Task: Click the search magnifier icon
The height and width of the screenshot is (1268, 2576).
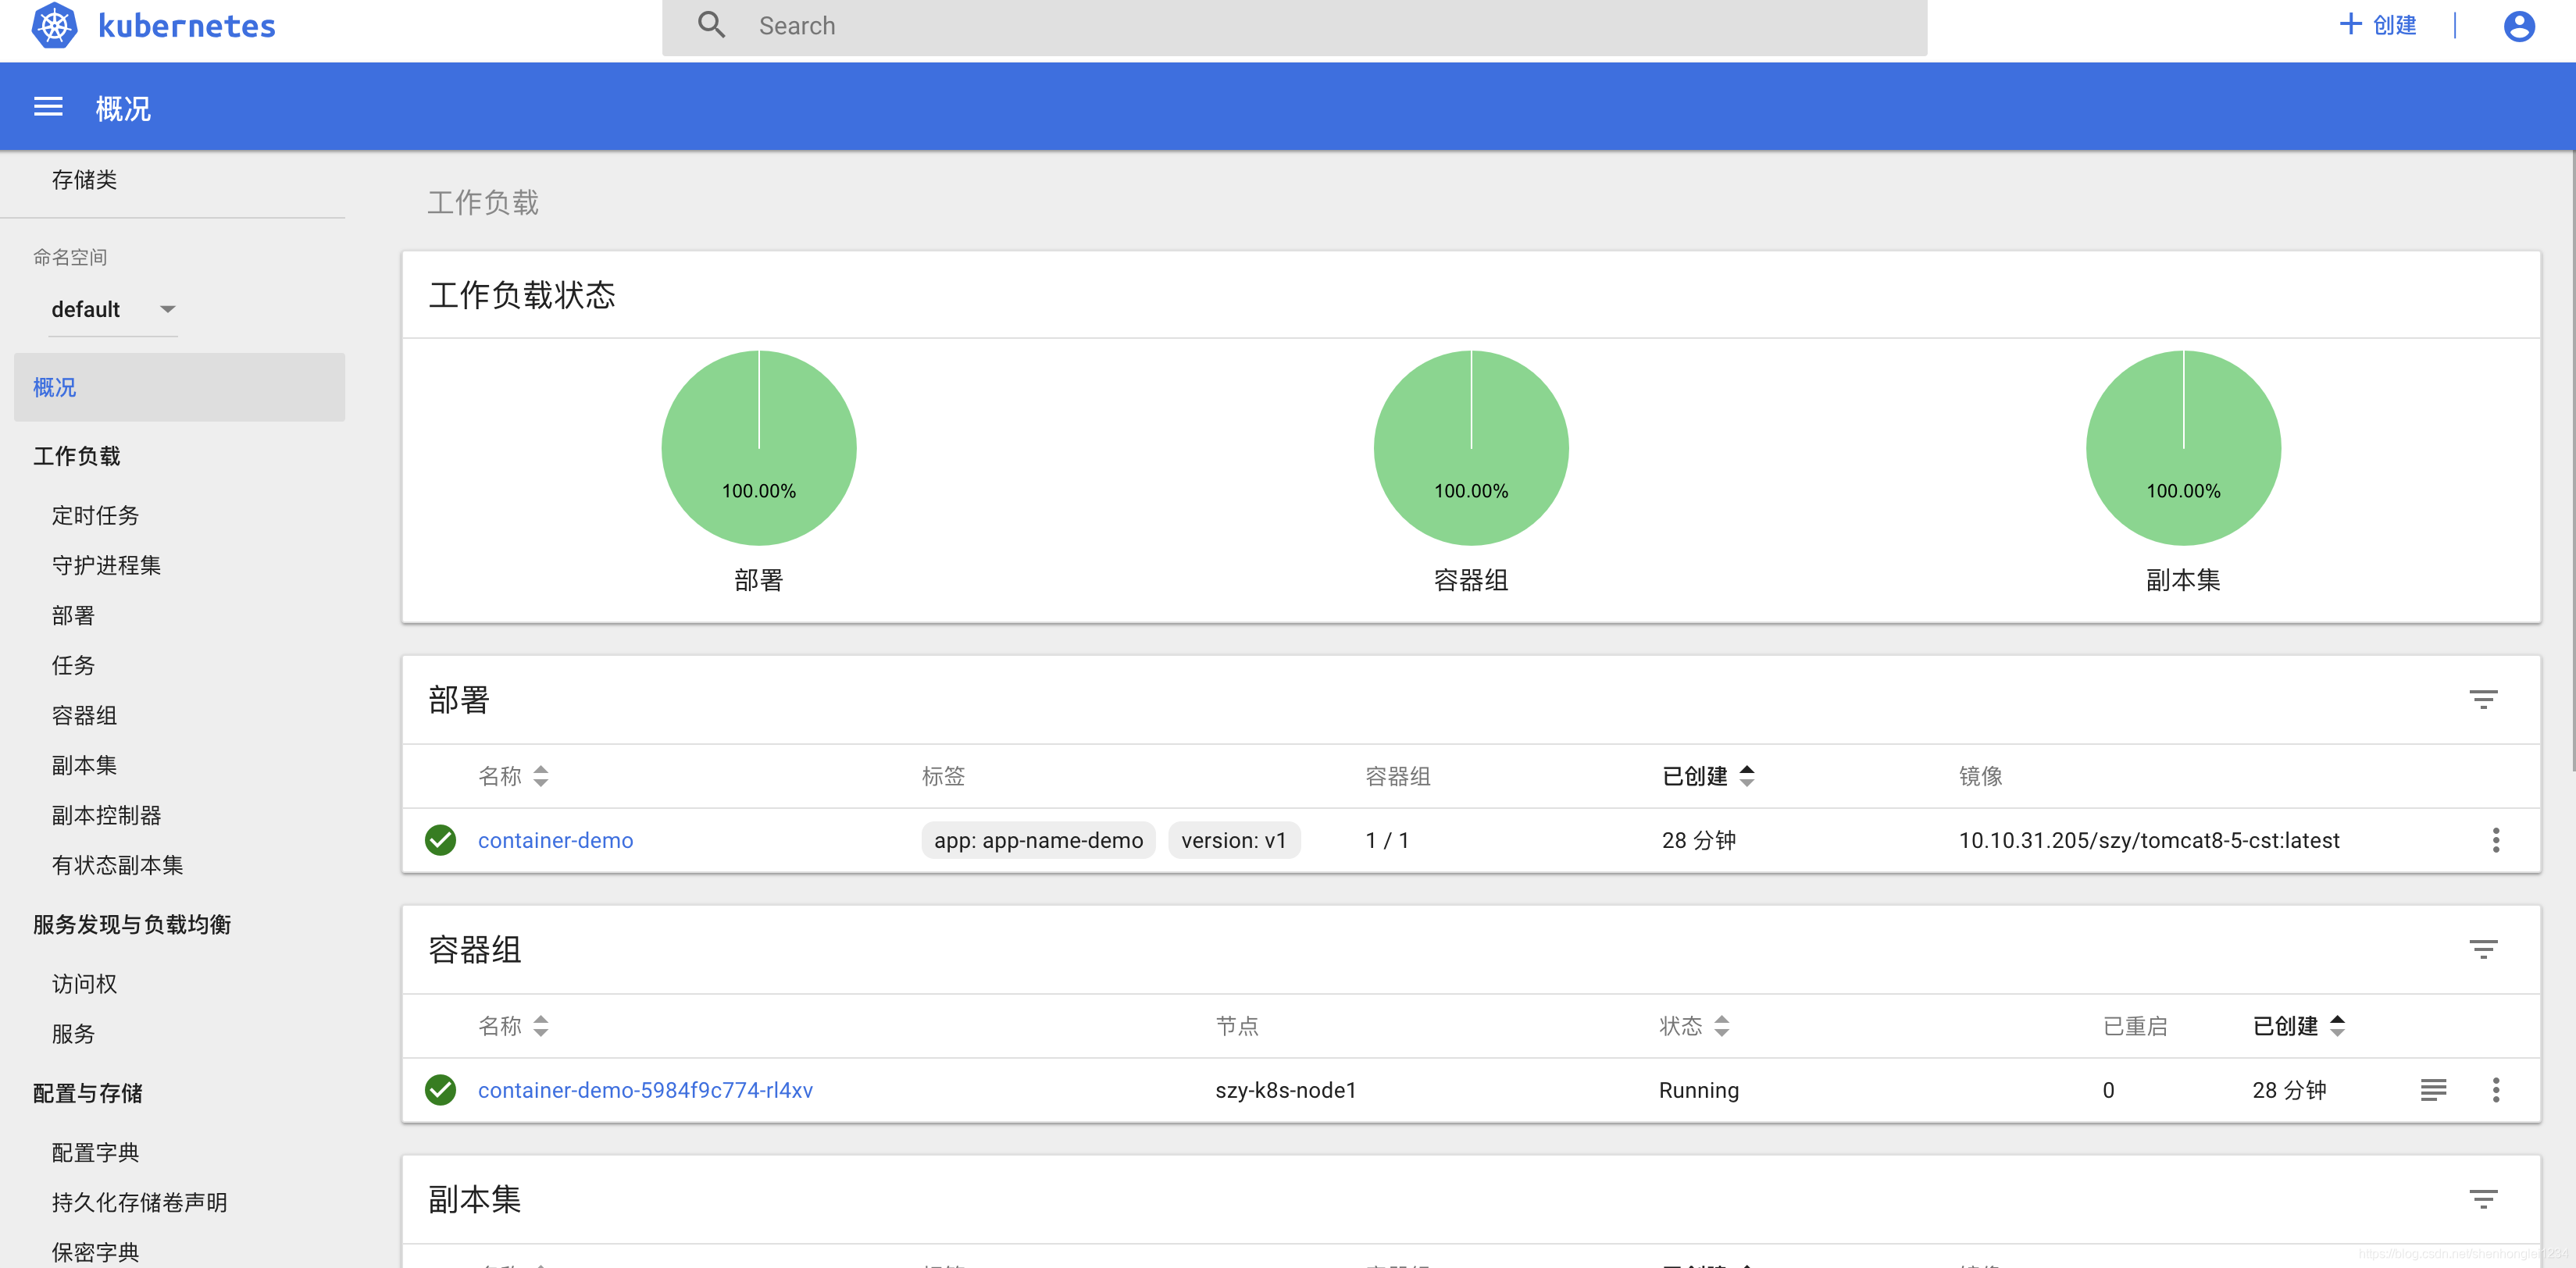Action: pos(711,25)
